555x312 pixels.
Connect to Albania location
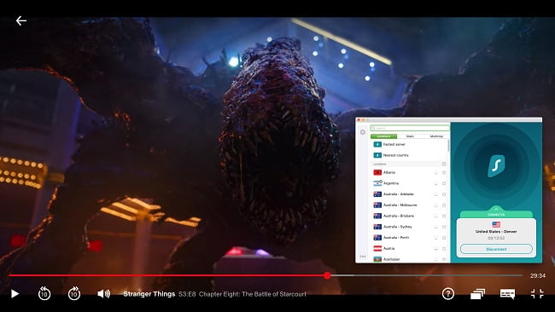pyautogui.click(x=410, y=172)
